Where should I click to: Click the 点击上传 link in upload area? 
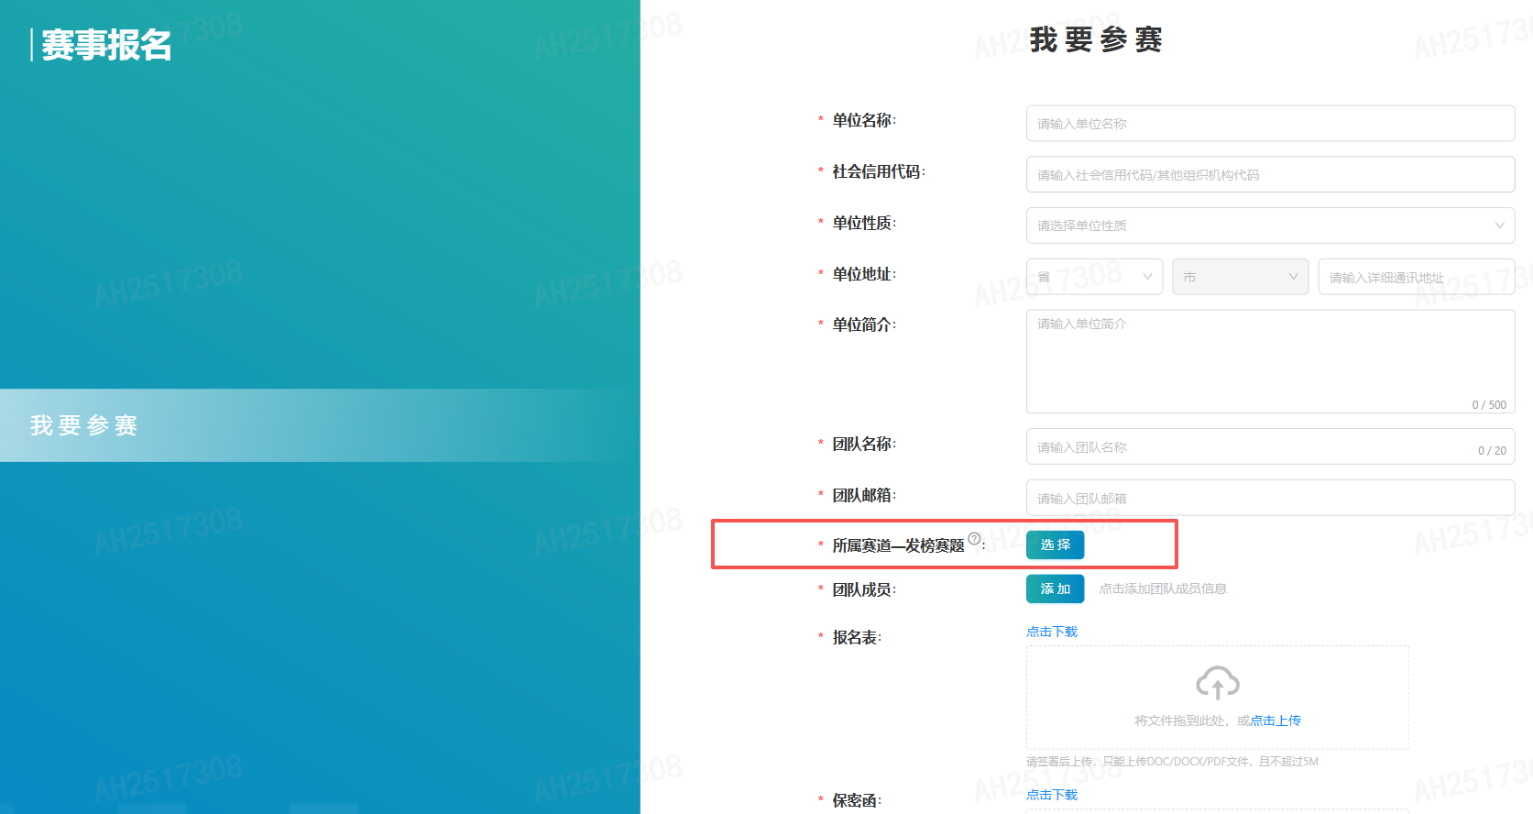(x=1276, y=720)
